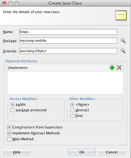This screenshot has width=131, height=158.
Task: Confirm class creation with OK button
Action: point(82,152)
